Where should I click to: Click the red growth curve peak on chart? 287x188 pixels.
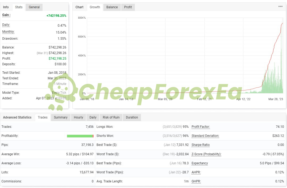click(282, 23)
